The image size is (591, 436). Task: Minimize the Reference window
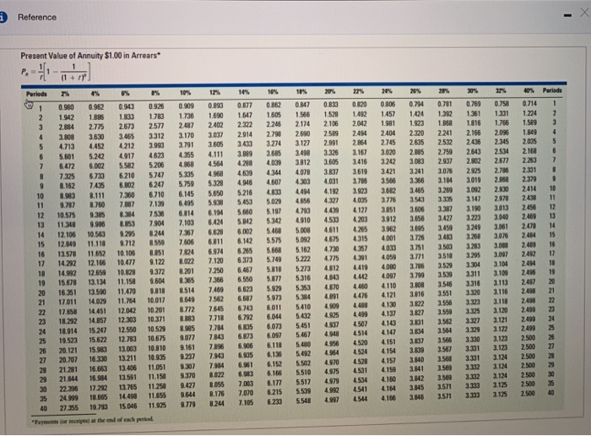click(x=567, y=16)
